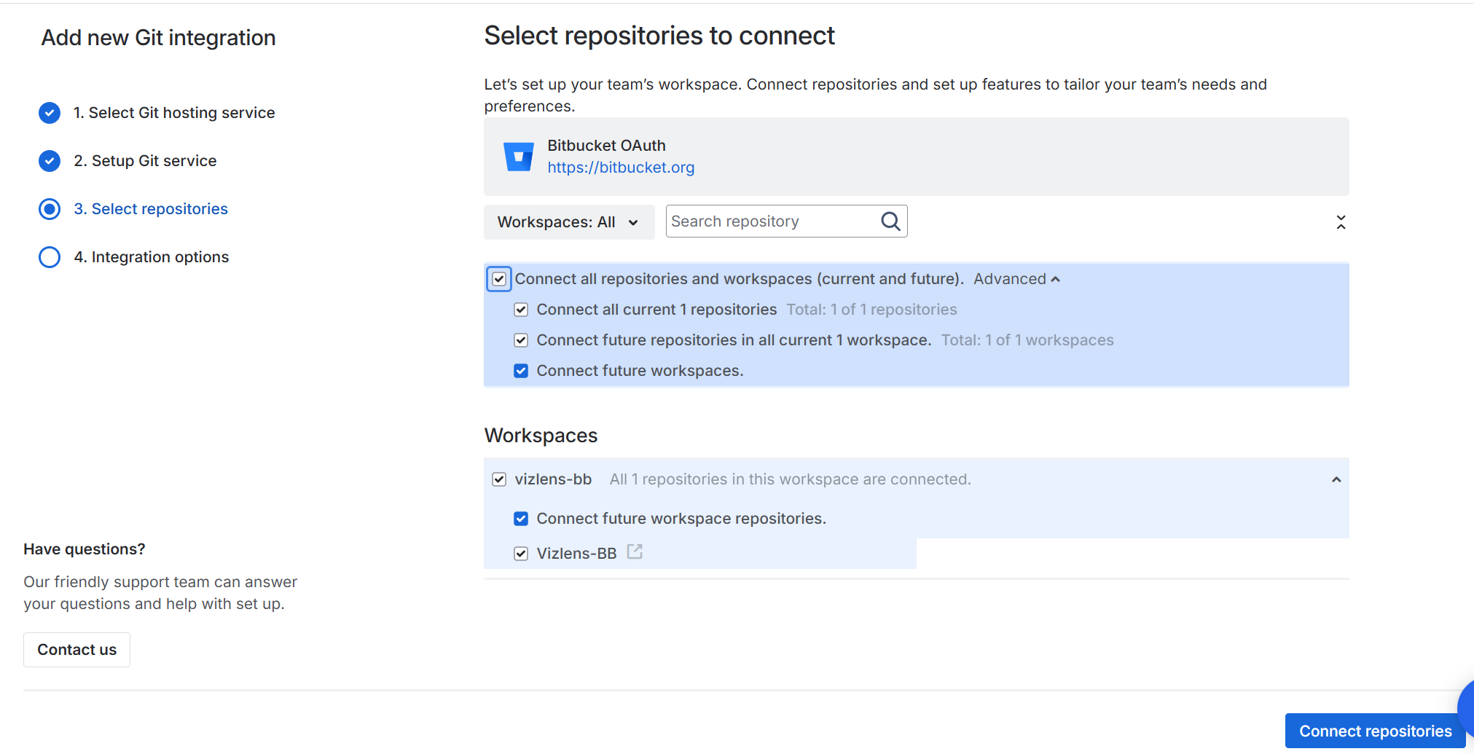Click the Bitbucket logo icon
This screenshot has width=1474, height=754.
coord(518,157)
